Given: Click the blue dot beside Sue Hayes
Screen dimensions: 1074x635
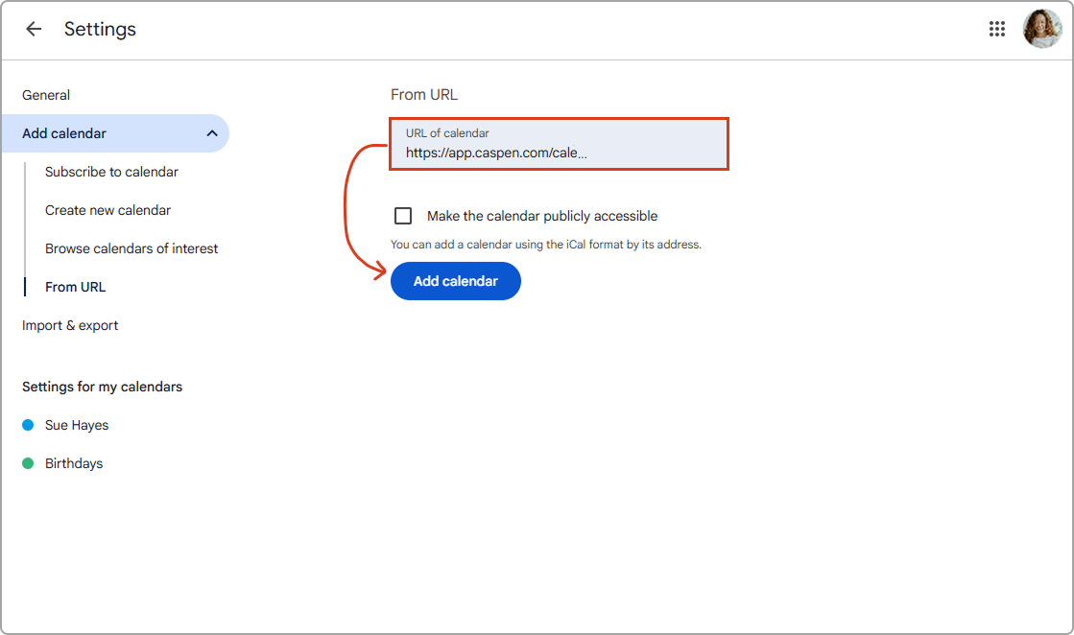Looking at the screenshot, I should (28, 425).
